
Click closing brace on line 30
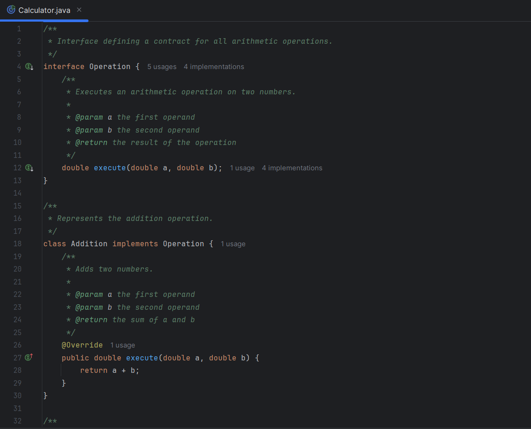pyautogui.click(x=46, y=395)
